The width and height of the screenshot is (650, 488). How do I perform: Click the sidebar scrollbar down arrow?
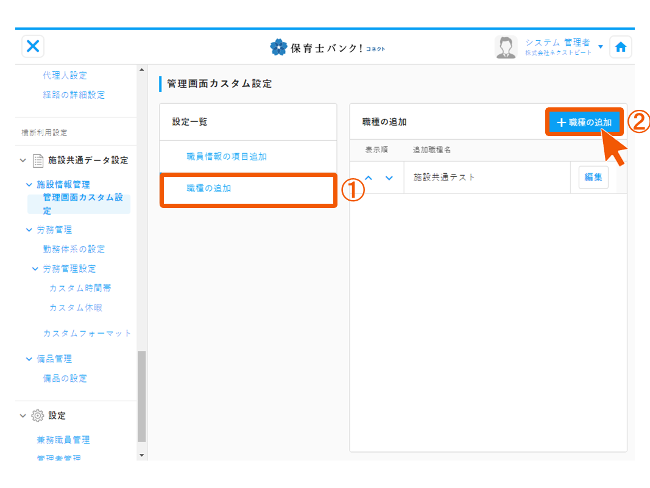pyautogui.click(x=142, y=455)
